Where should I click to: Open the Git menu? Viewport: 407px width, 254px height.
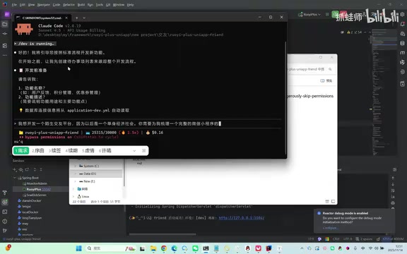click(108, 5)
